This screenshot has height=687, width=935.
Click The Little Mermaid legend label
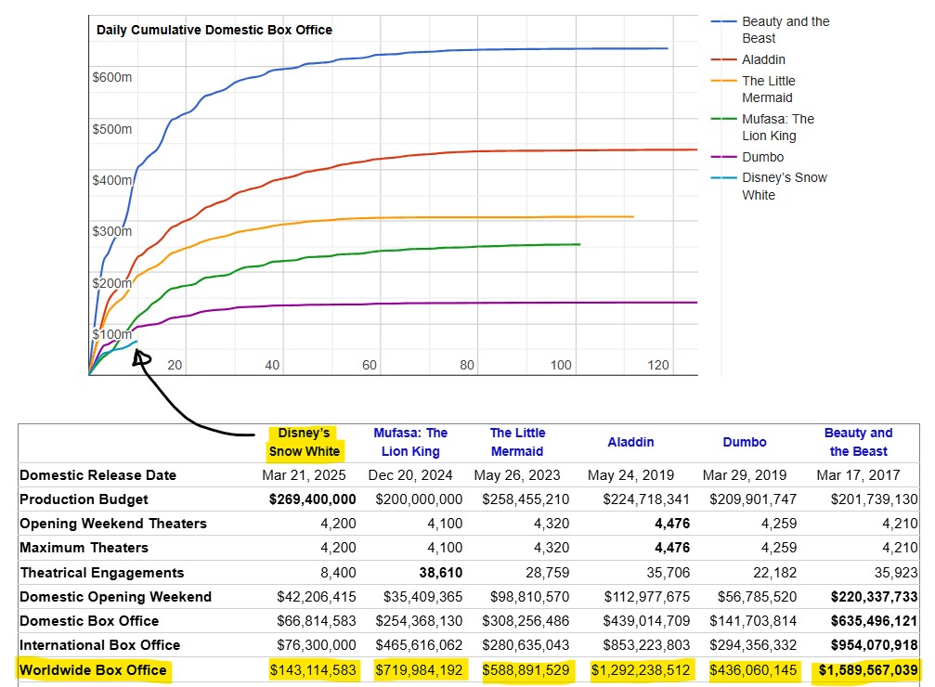pyautogui.click(x=768, y=89)
